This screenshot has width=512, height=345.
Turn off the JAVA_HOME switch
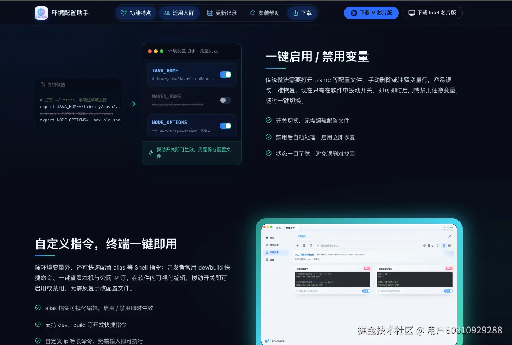point(226,75)
